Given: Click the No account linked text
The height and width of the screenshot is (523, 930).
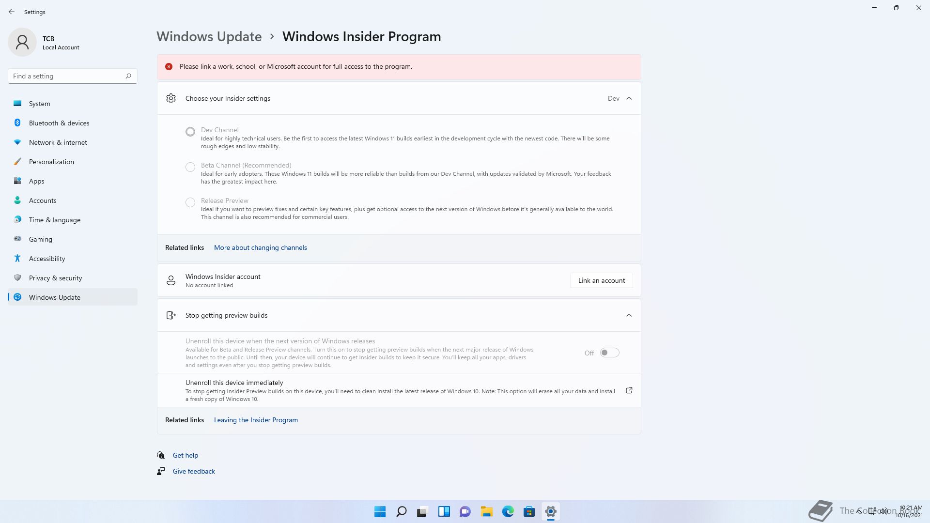Looking at the screenshot, I should tap(209, 285).
